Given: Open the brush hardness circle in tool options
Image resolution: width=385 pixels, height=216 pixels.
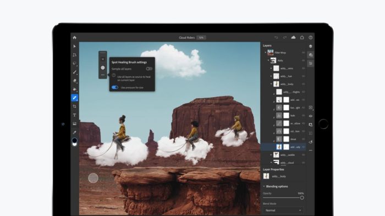Looking at the screenshot, I should [x=103, y=68].
